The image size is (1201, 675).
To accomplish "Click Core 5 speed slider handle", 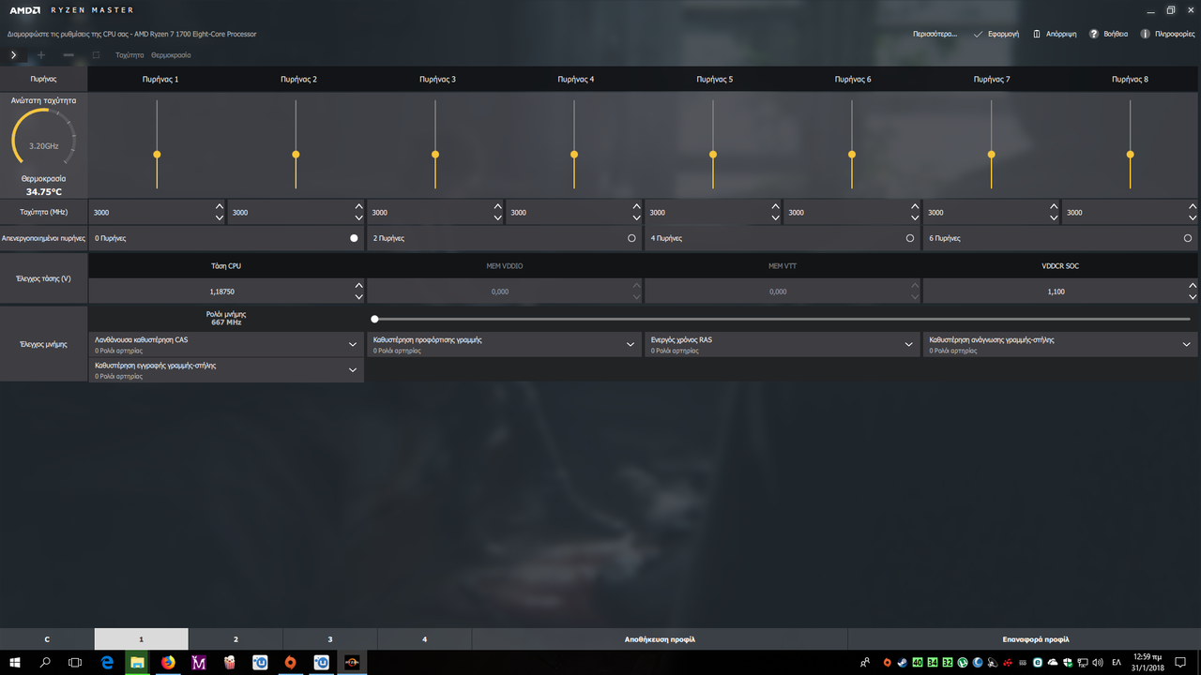I will (713, 155).
